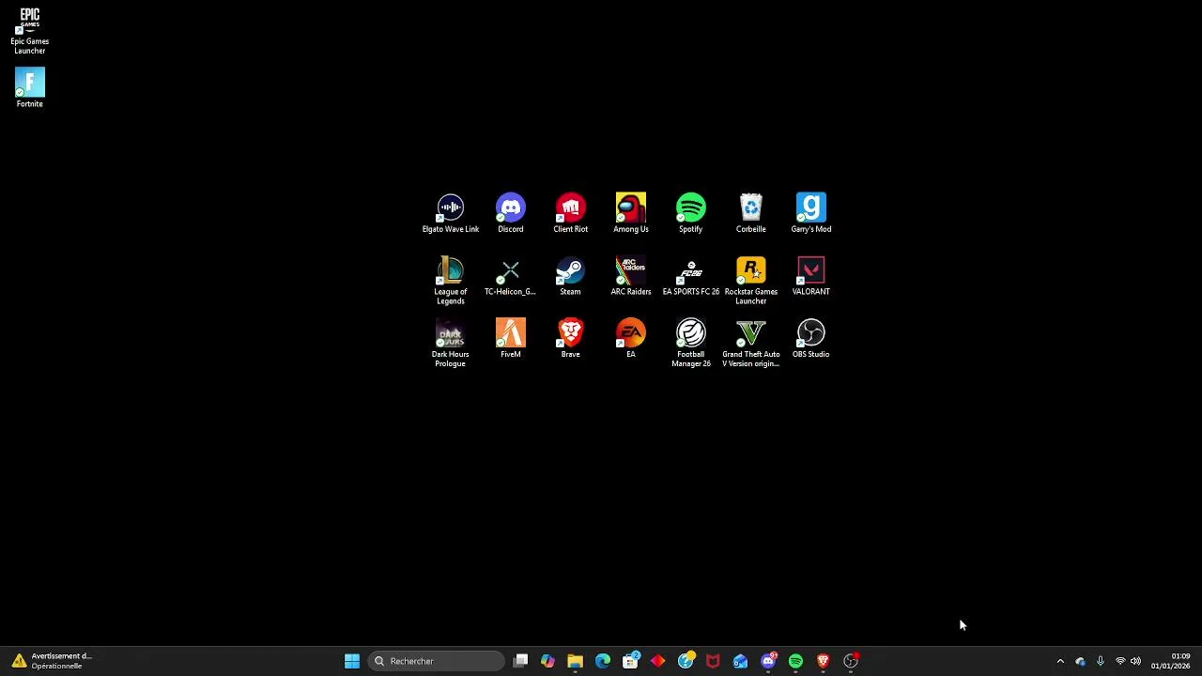The height and width of the screenshot is (676, 1202).
Task: Select the EA SPORTS FC 26 icon
Action: click(x=690, y=276)
